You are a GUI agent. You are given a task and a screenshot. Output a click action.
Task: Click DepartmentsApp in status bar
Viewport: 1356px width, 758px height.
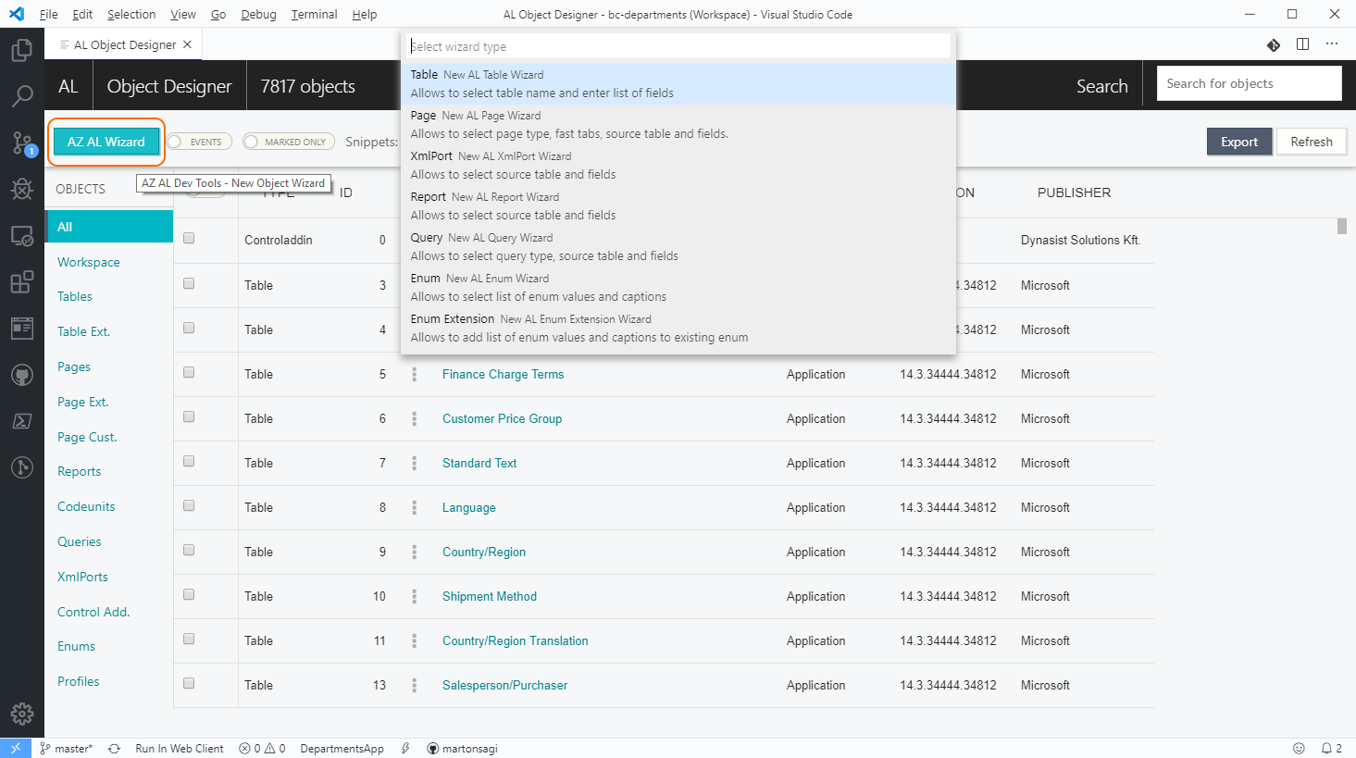[342, 748]
